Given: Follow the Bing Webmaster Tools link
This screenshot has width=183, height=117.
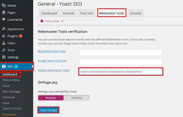Looking at the screenshot, I should 51,51.
